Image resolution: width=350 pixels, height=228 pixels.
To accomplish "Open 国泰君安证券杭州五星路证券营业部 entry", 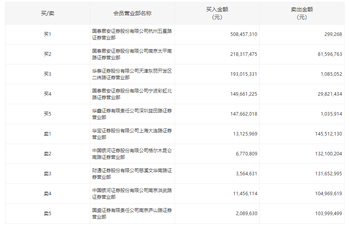I will click(132, 34).
